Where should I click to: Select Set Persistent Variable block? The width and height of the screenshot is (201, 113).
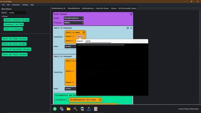[17, 49]
